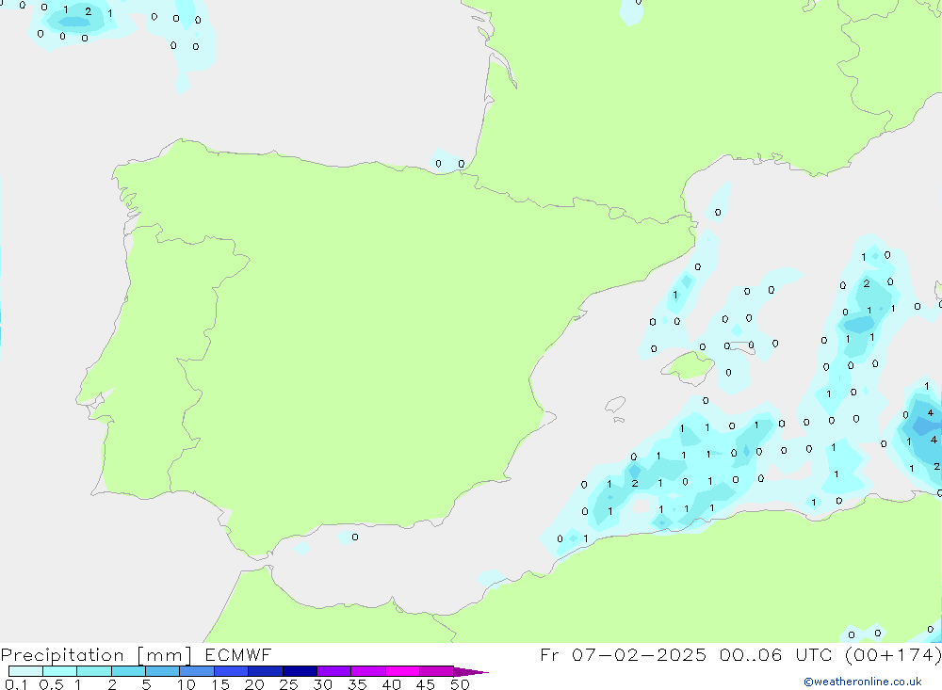942x690 pixels.
Task: Click the weatheronline.co.uk copyright link
Action: (862, 682)
